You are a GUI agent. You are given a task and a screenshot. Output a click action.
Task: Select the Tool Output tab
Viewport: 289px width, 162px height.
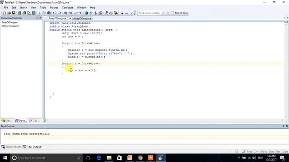(32, 147)
